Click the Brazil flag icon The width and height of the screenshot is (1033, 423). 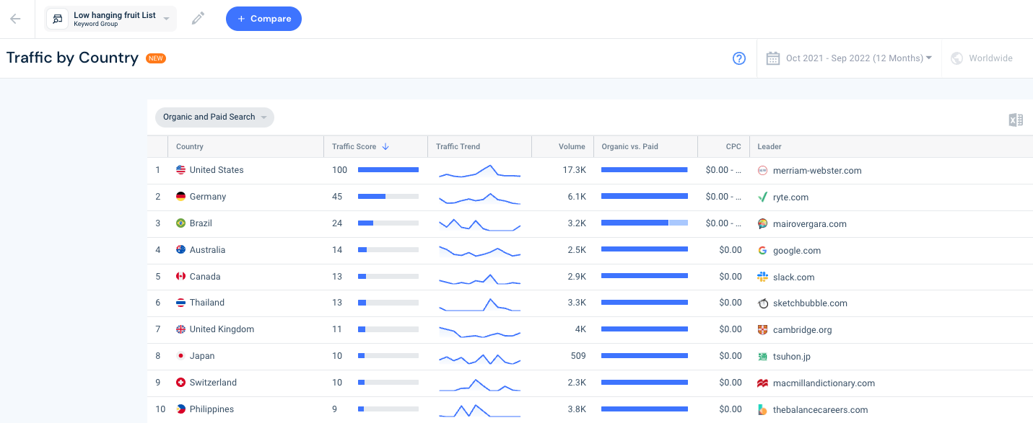point(181,223)
